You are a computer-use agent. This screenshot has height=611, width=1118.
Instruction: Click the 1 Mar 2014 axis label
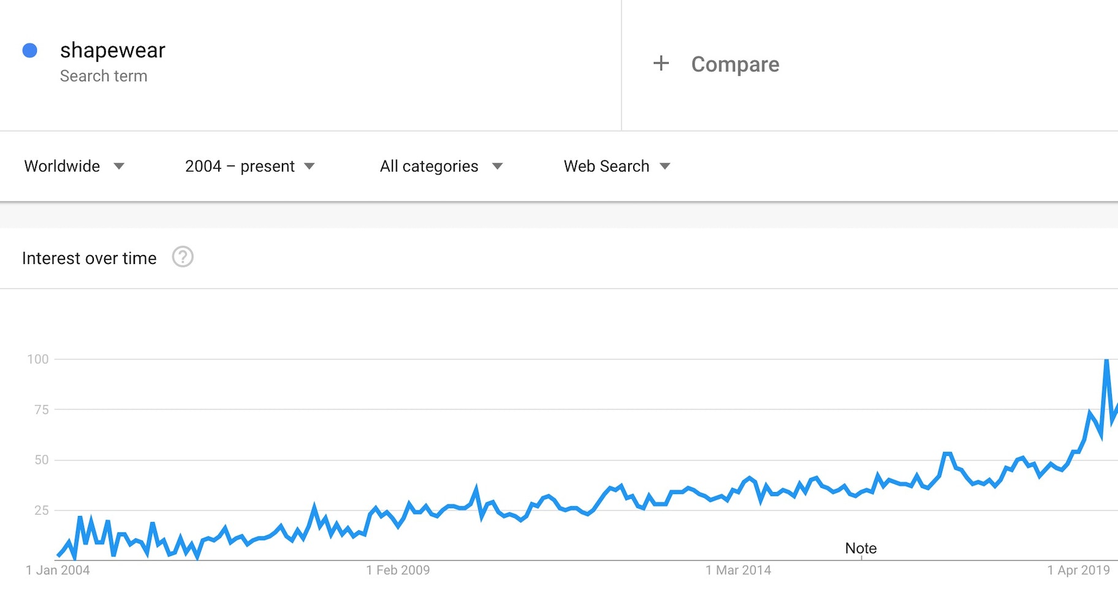(738, 570)
